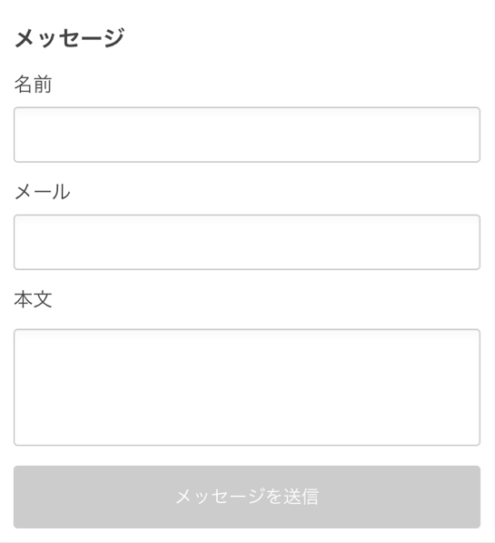
Task: Select the text box under メール
Action: (x=247, y=242)
